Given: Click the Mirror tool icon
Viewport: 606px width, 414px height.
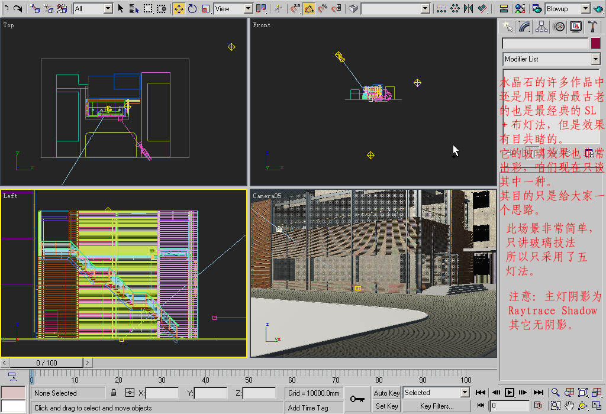Looking at the screenshot, I should (469, 8).
